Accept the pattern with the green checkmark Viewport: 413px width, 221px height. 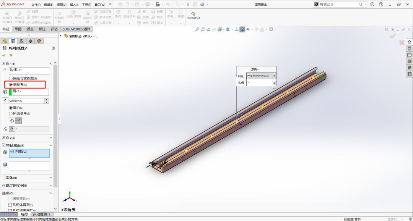[4, 55]
